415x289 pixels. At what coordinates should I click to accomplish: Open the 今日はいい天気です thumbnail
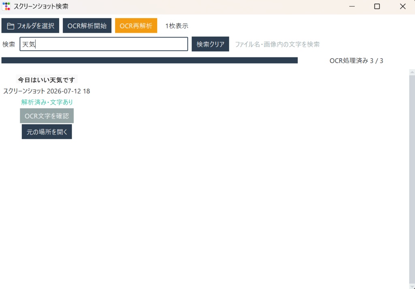47,80
